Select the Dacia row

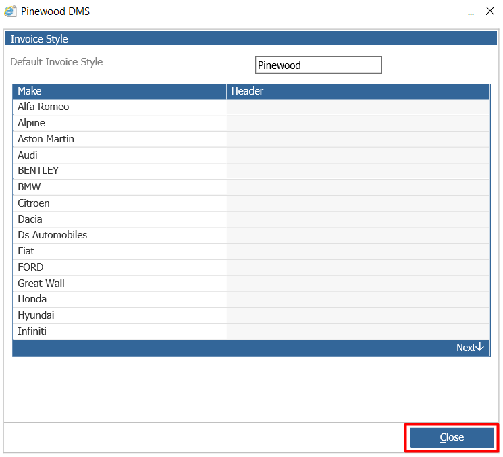[x=251, y=219]
